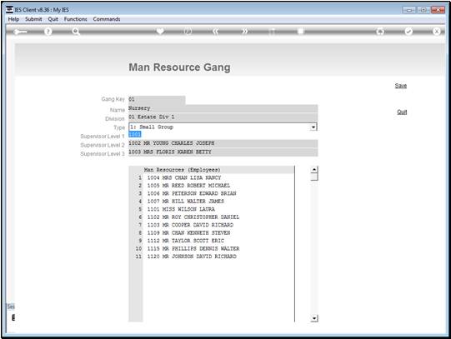Click the checkmark submit icon in toolbar

(408, 32)
